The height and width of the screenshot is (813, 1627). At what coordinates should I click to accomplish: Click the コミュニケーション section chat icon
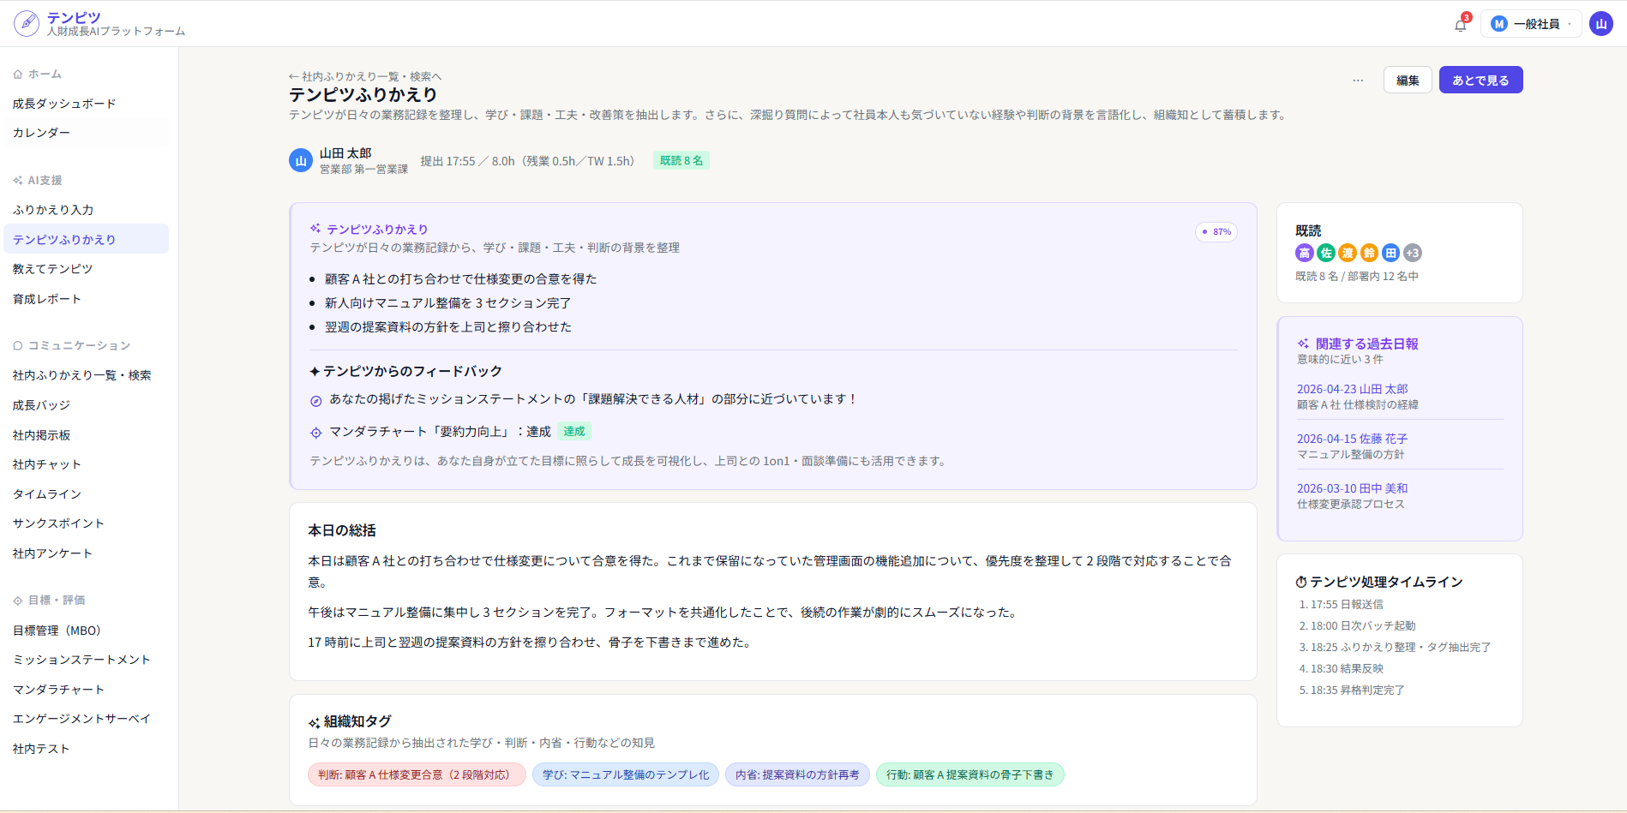(18, 346)
